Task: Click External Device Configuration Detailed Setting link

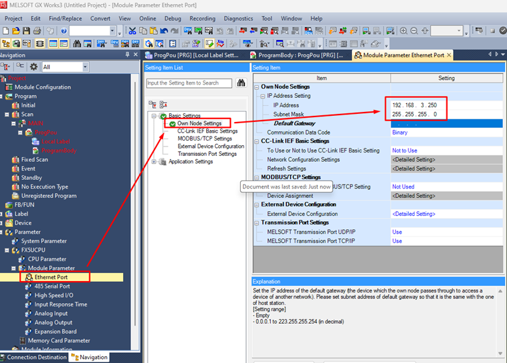Action: (414, 214)
